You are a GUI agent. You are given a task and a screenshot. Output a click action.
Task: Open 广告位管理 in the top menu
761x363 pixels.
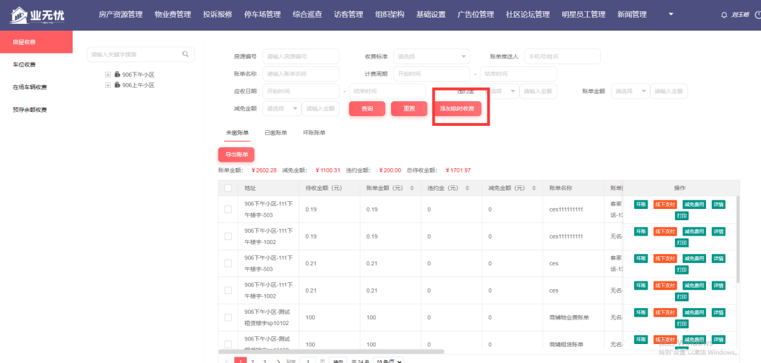476,15
